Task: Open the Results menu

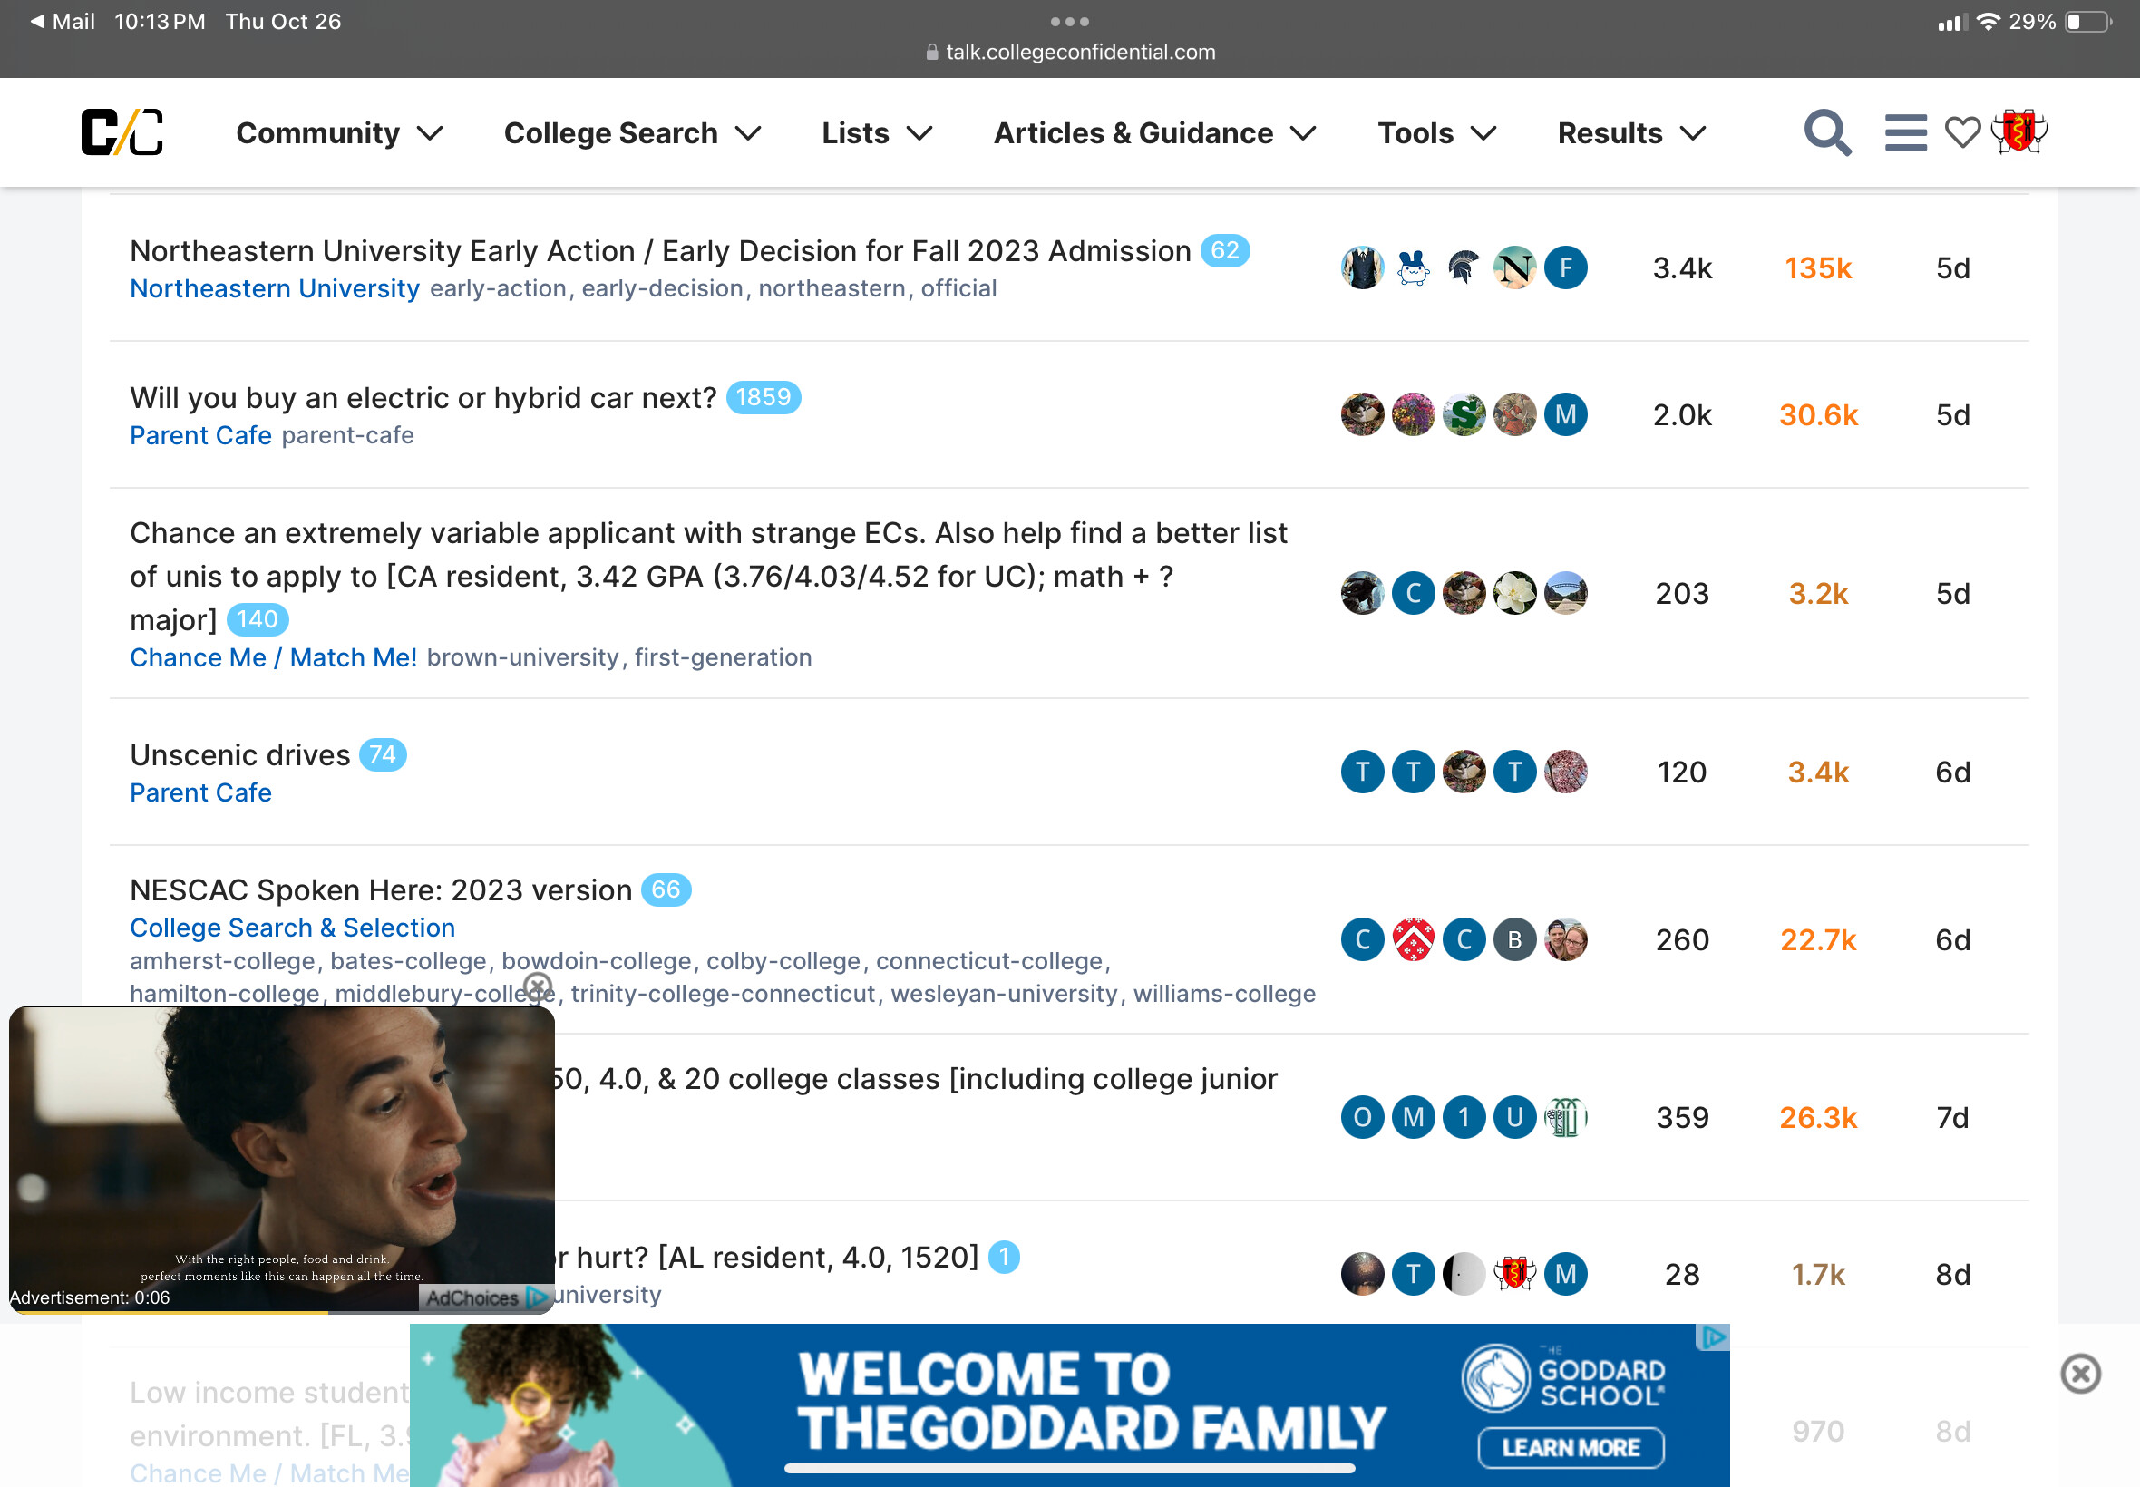Action: (x=1631, y=133)
